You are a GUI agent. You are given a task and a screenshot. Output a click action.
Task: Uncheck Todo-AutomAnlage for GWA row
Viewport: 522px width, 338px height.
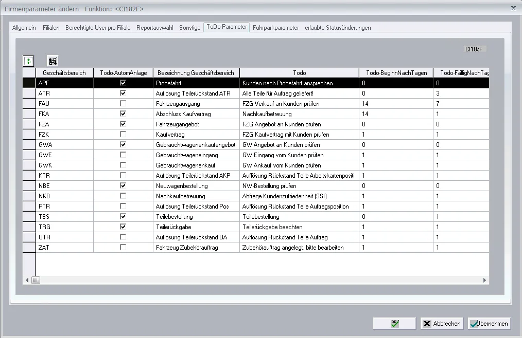coord(123,144)
